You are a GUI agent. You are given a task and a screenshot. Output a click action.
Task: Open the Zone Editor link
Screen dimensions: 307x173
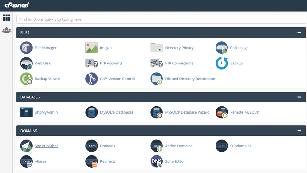click(x=175, y=161)
